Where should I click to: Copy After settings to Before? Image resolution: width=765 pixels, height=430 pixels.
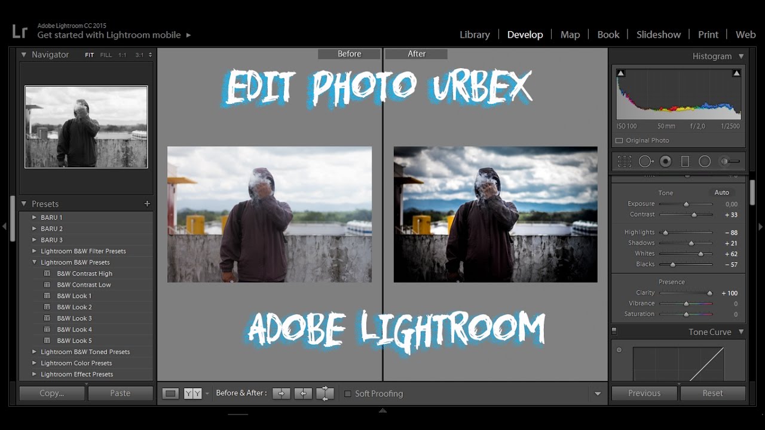(303, 394)
